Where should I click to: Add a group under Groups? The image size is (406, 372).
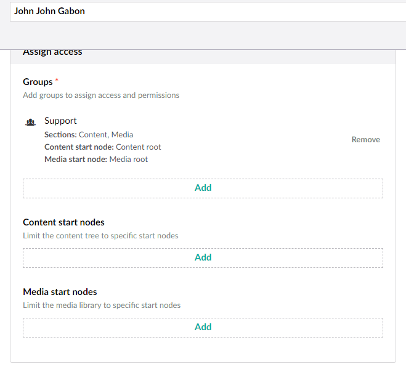tap(203, 188)
